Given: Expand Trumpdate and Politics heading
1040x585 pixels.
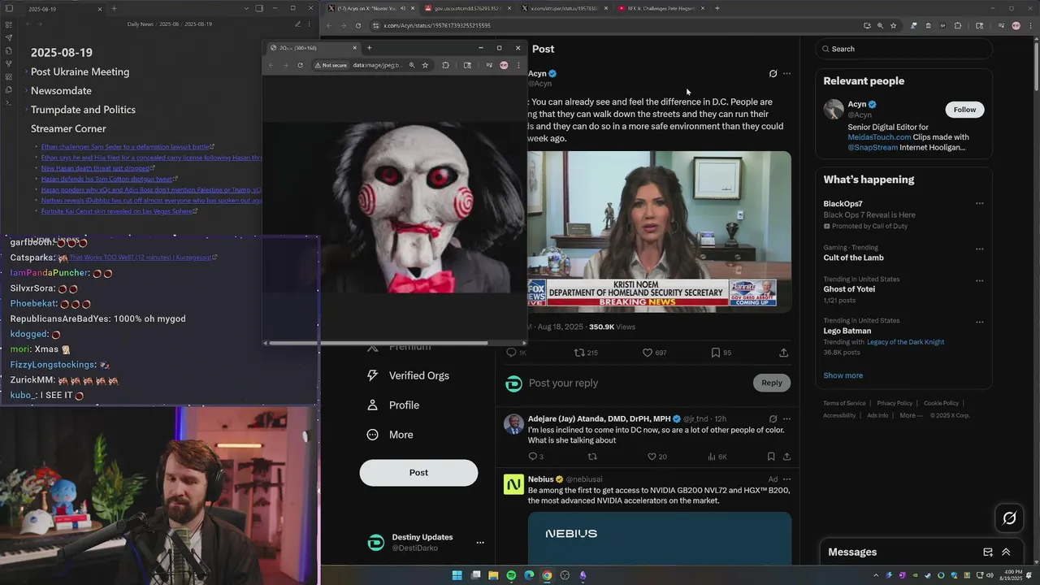Looking at the screenshot, I should click(x=26, y=110).
